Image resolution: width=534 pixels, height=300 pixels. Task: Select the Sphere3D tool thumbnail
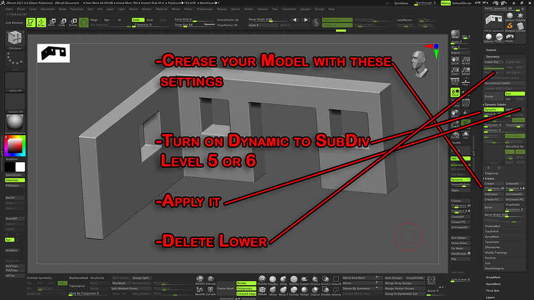[x=510, y=17]
